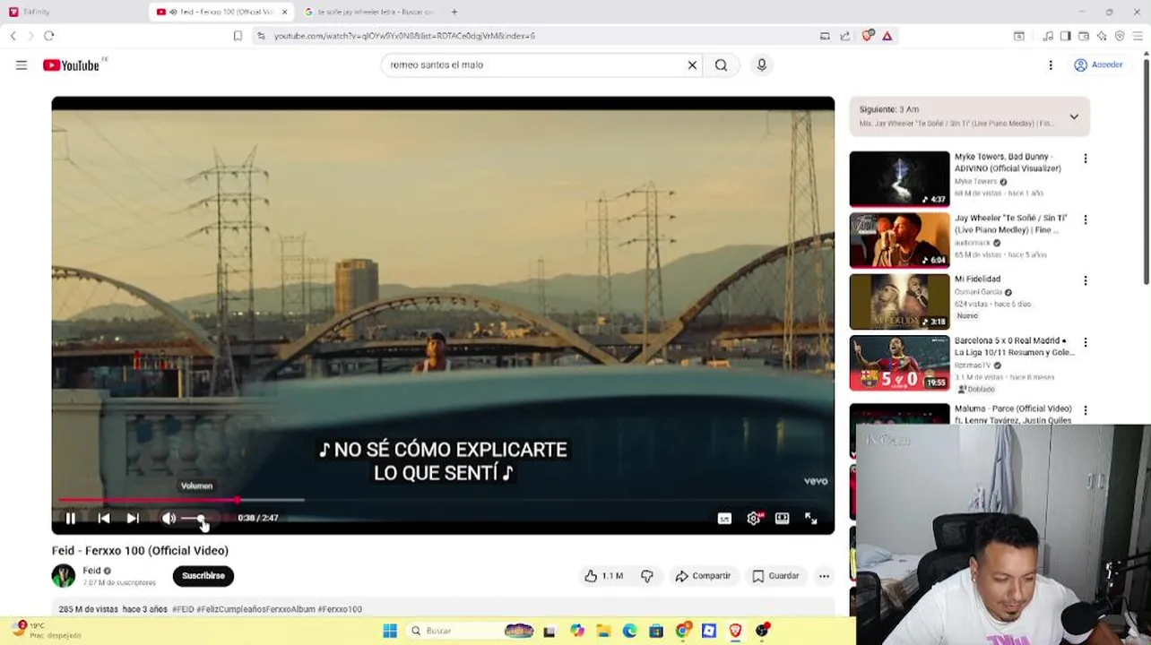Image resolution: width=1151 pixels, height=645 pixels.
Task: Go to YouTube home via logo
Action: click(72, 64)
